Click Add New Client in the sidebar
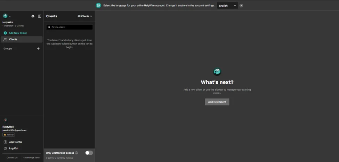The height and width of the screenshot is (162, 339). 17,33
